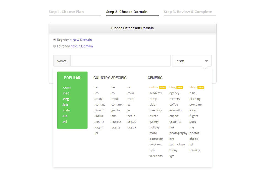Choose the .co.uk country-specific domain

click(114, 99)
